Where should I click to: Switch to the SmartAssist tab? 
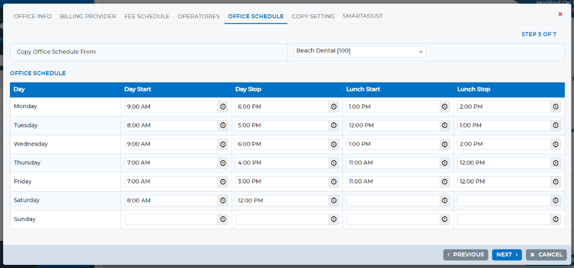pos(363,16)
